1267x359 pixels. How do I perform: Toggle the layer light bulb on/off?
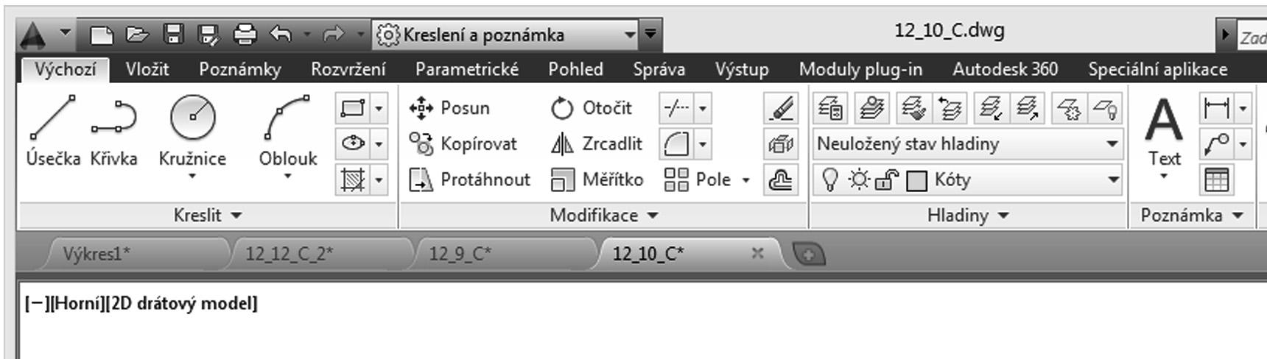coord(830,180)
